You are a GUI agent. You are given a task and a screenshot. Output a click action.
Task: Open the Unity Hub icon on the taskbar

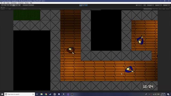click(x=64, y=94)
